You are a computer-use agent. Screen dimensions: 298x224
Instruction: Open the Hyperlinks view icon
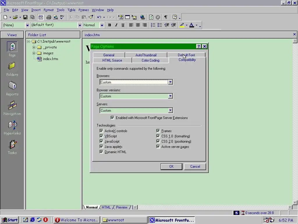click(12, 128)
